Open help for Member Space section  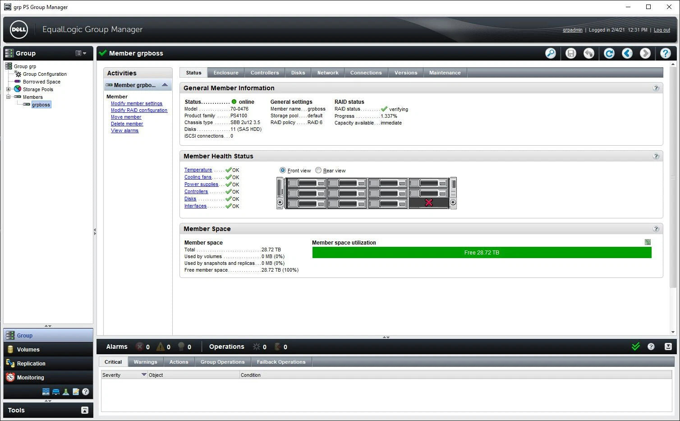point(656,229)
